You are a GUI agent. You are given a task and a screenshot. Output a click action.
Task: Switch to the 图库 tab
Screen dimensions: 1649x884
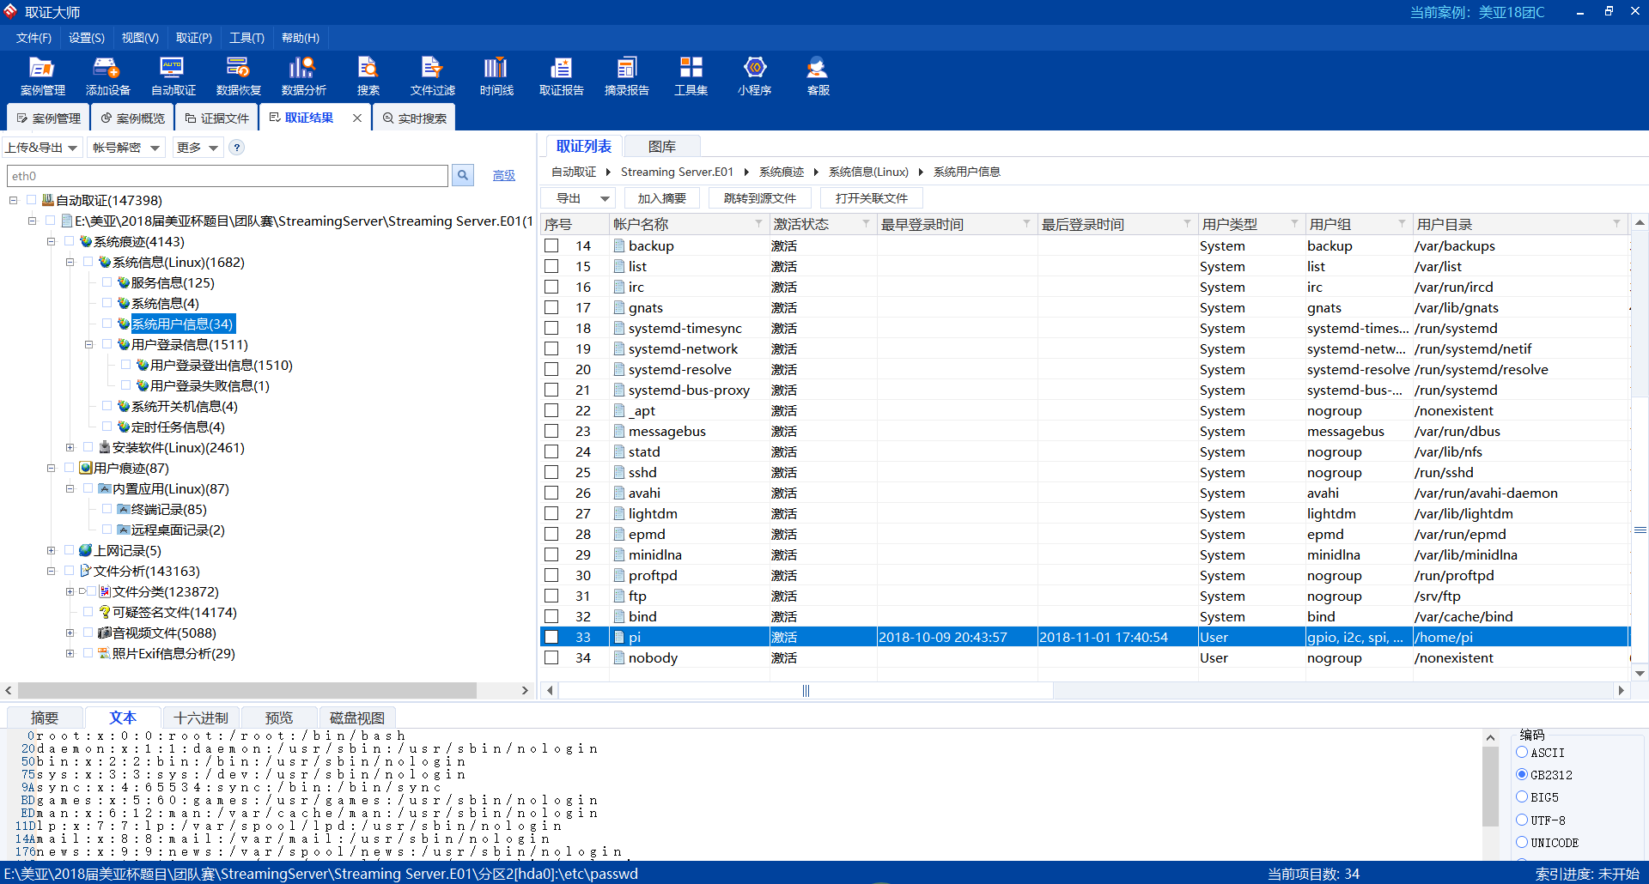pos(661,146)
